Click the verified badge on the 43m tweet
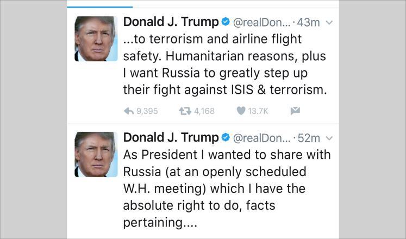The height and width of the screenshot is (239, 406). pos(225,22)
